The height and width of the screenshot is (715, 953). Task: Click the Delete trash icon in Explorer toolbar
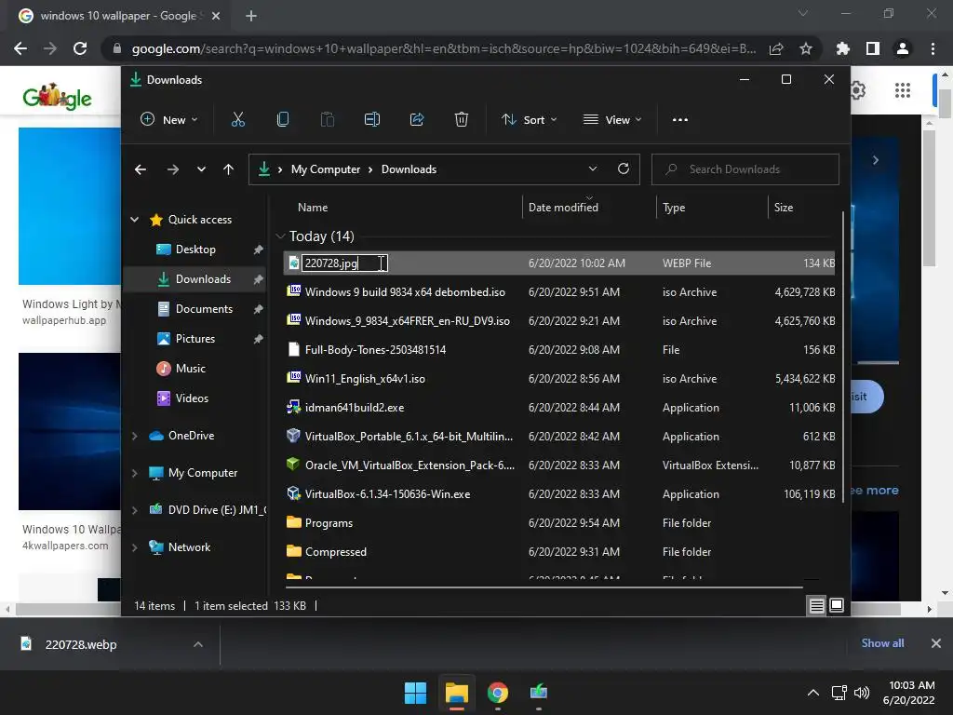coord(462,120)
